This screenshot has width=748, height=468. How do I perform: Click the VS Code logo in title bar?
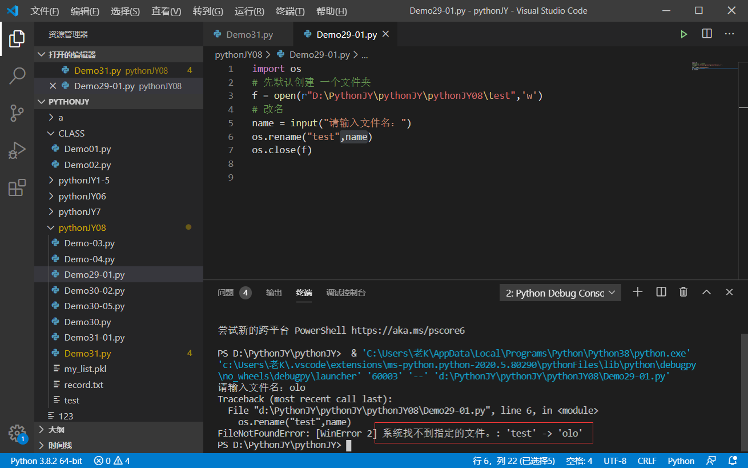point(13,11)
